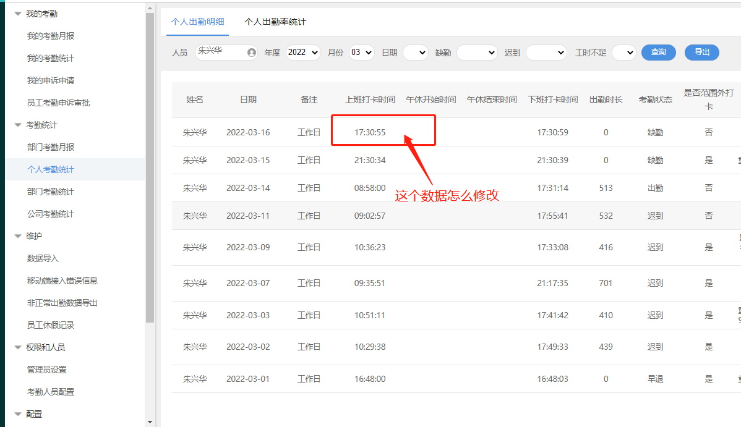
Task: Open 非正常出勤数据导出 in sidebar
Action: click(x=62, y=303)
